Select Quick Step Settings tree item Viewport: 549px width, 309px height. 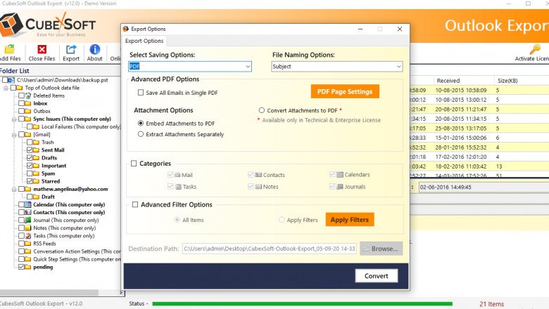click(x=77, y=259)
